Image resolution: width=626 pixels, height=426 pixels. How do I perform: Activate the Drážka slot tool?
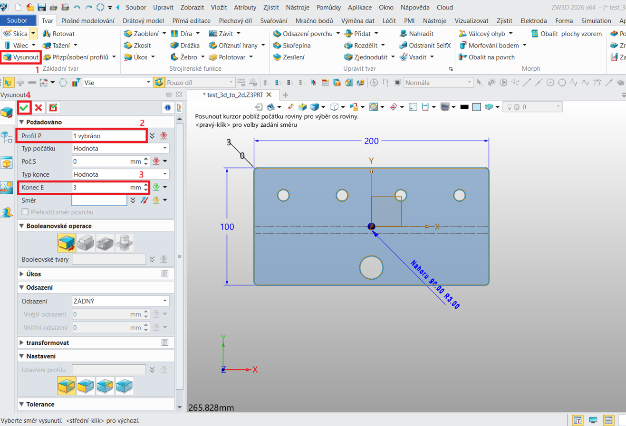(x=185, y=45)
